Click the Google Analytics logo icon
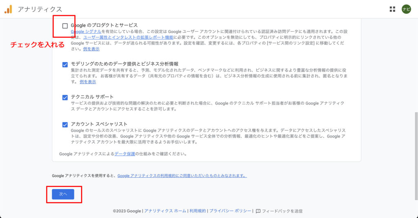The width and height of the screenshot is (418, 218). [x=8, y=9]
